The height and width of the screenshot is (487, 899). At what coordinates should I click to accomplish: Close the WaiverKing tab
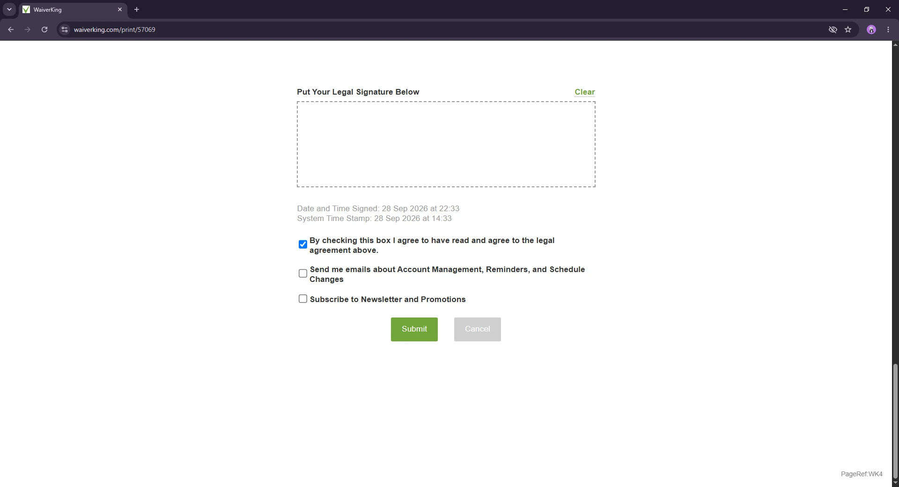(x=120, y=9)
